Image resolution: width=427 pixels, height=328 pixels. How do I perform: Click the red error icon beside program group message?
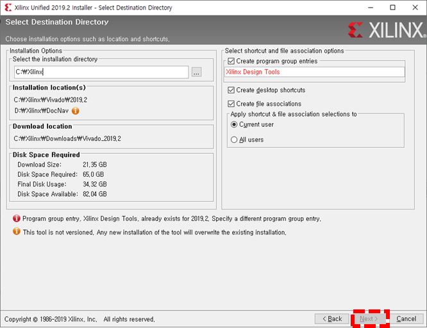pyautogui.click(x=16, y=218)
